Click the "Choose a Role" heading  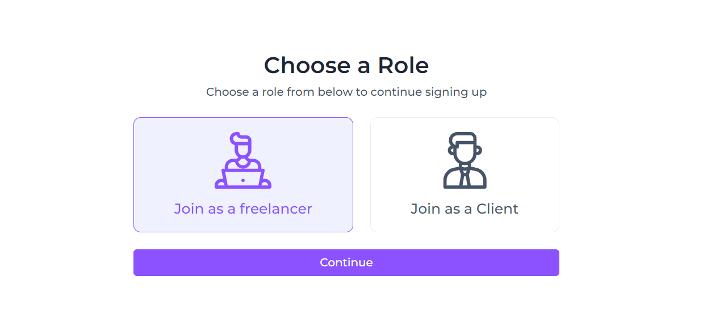click(x=346, y=65)
